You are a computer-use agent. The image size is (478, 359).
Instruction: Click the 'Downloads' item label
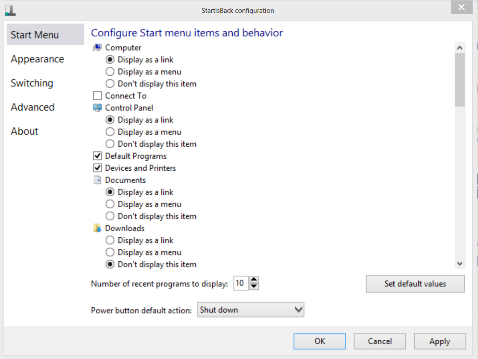point(125,228)
